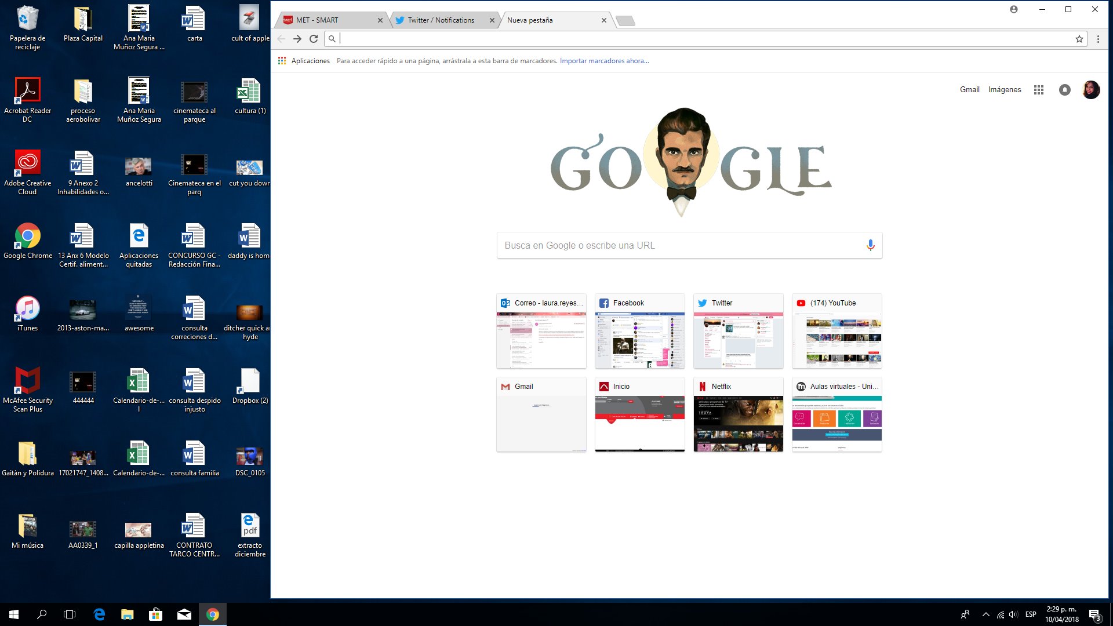
Task: Open the Aplicaciones shortcut in the bookmarks bar
Action: pos(304,61)
